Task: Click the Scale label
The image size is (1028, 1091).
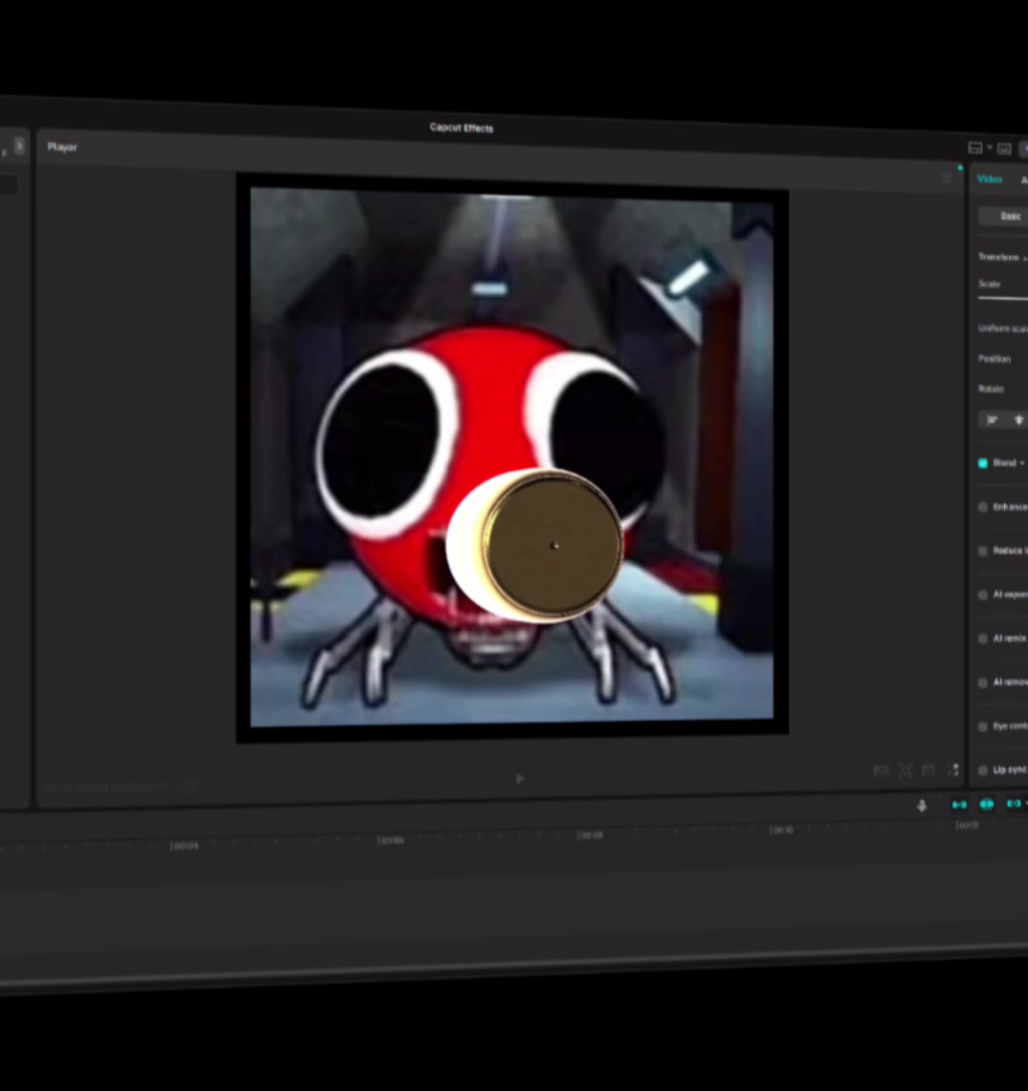Action: 989,283
